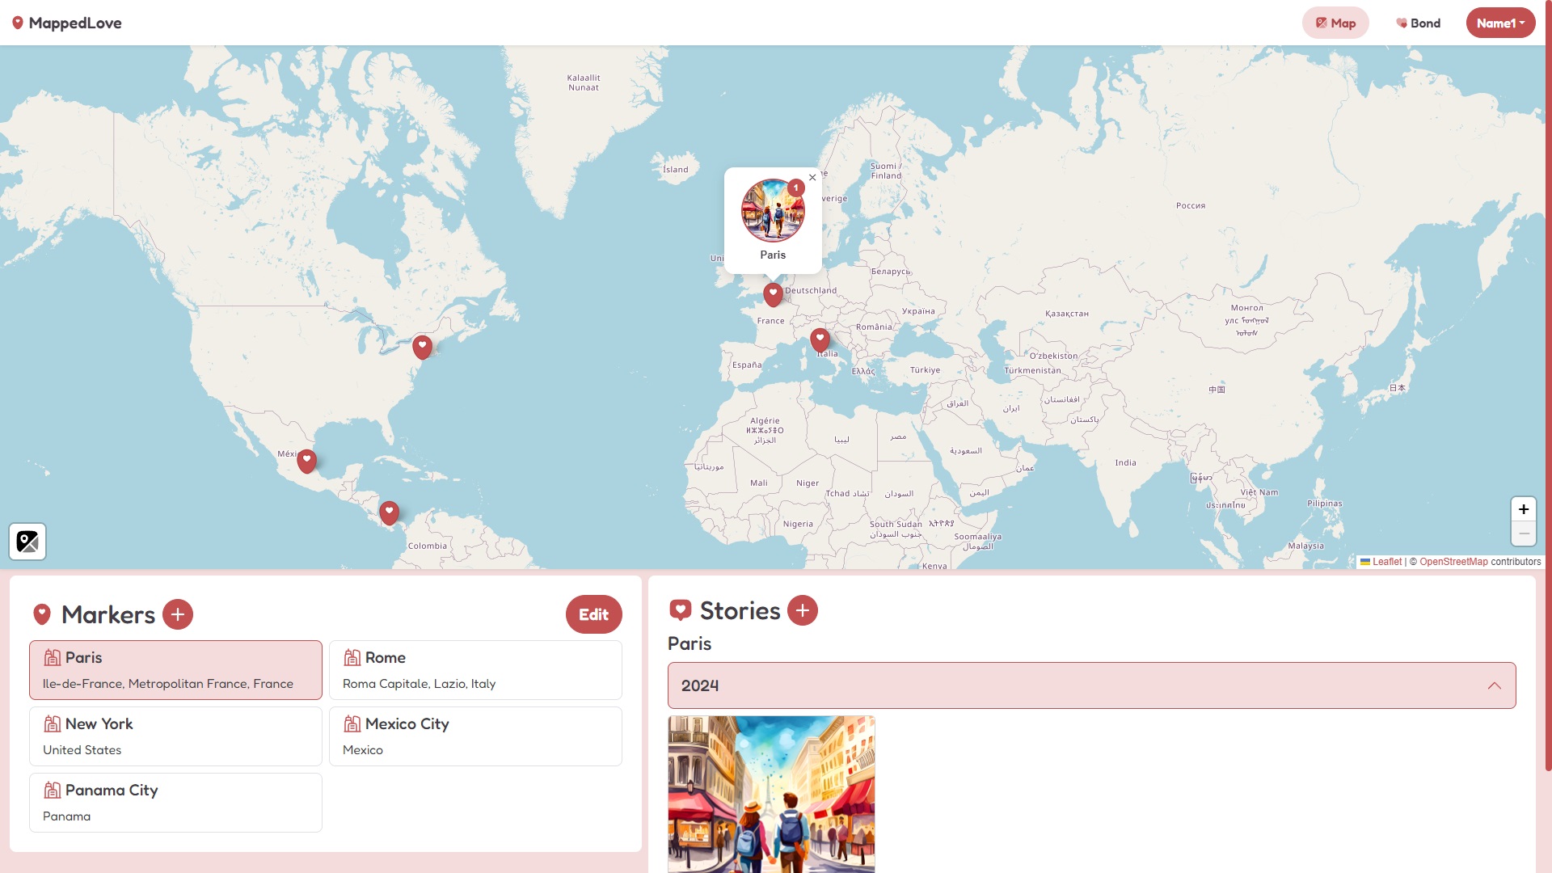Click the Stories heart icon
This screenshot has height=873, width=1552.
click(680, 609)
